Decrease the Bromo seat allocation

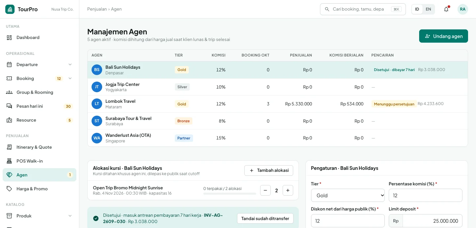tap(265, 190)
